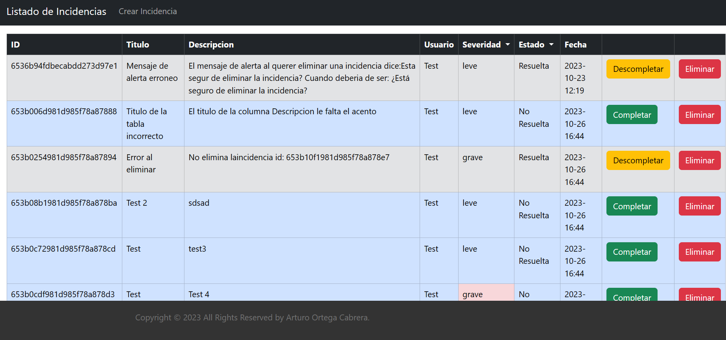This screenshot has height=340, width=726.
Task: Delete the Mensaje de alerta erroneo incident
Action: (x=700, y=69)
